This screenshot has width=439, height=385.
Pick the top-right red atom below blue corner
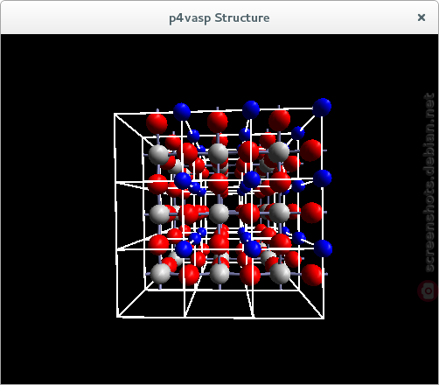click(x=280, y=120)
